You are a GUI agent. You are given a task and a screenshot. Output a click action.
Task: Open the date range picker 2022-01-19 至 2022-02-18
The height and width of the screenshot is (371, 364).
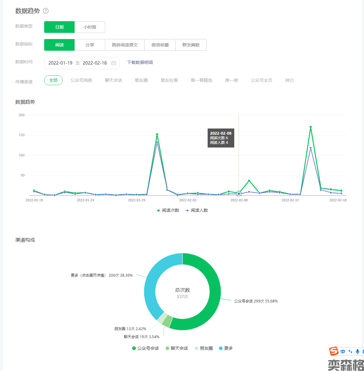tap(78, 63)
